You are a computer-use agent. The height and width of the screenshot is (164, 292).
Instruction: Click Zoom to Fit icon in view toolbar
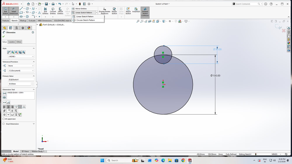138,21
